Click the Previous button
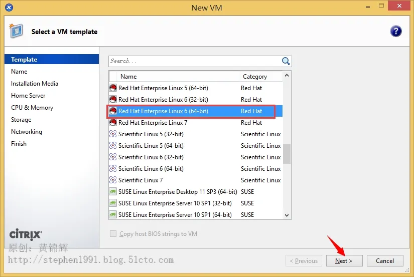This screenshot has height=277, width=414. pyautogui.click(x=304, y=260)
